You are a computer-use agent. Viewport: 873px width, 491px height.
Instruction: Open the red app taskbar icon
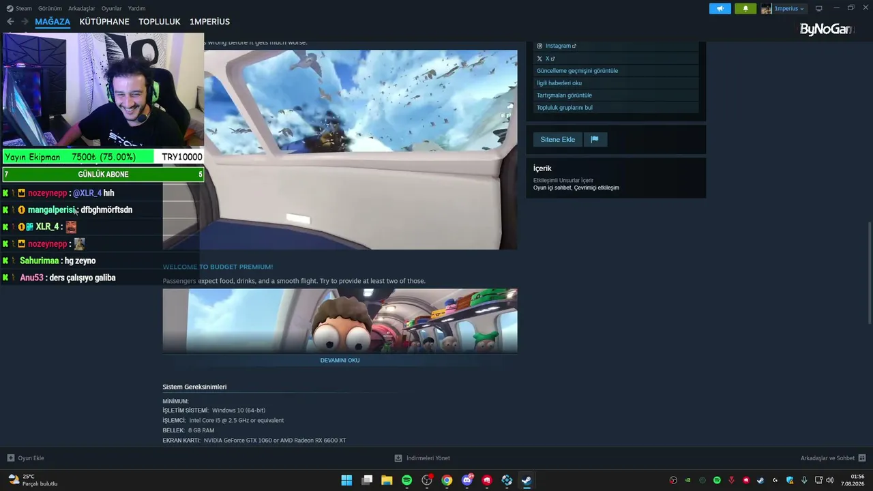[487, 480]
